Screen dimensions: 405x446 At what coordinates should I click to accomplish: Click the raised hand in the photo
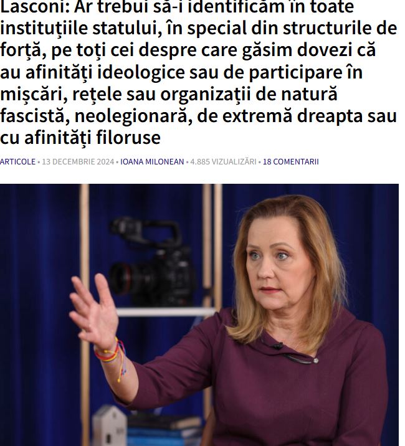tap(95, 311)
